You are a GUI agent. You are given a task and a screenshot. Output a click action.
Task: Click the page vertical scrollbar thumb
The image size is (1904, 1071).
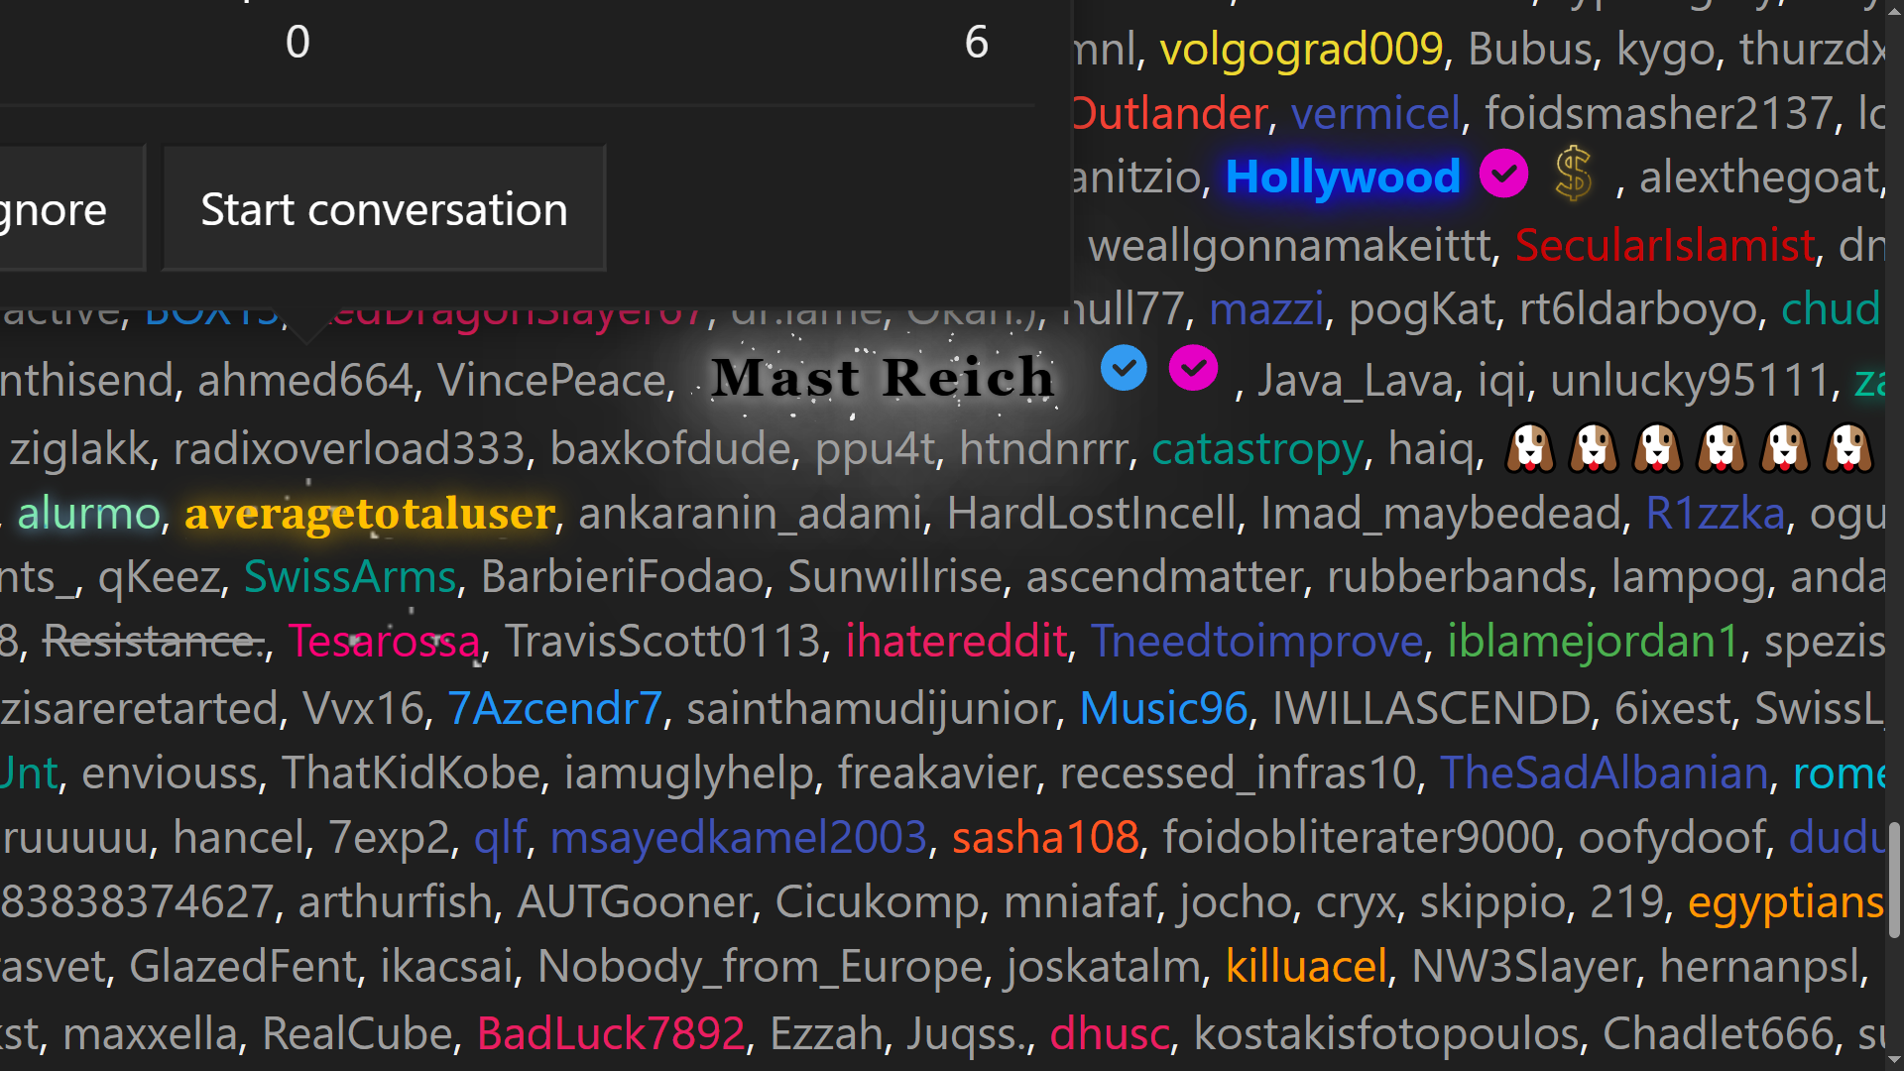coord(1894,879)
